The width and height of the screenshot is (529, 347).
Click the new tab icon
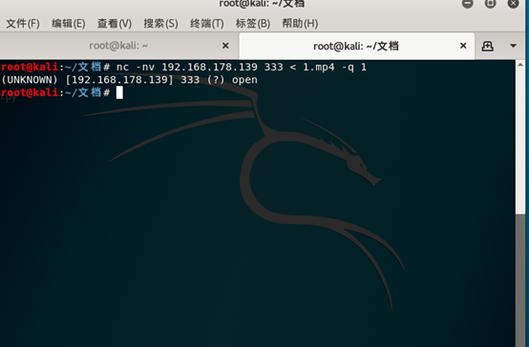(487, 46)
